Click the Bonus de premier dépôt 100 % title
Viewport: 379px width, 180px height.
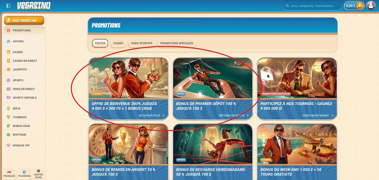point(206,106)
